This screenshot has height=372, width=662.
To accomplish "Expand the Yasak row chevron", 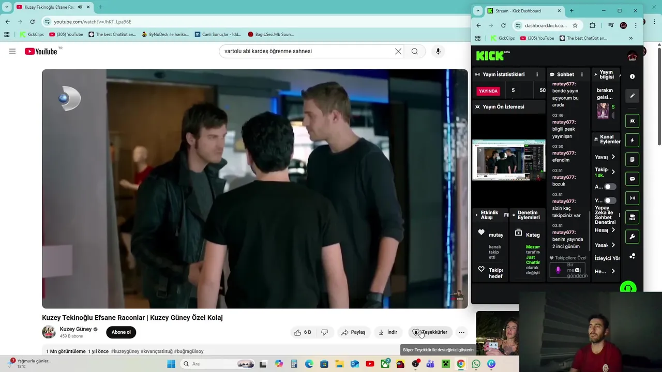I will (x=613, y=245).
